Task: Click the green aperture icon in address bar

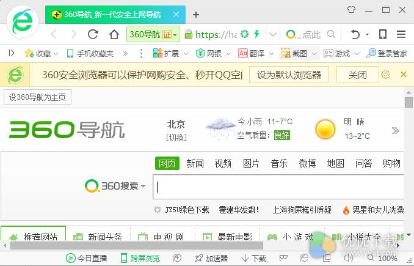Action: click(x=244, y=34)
